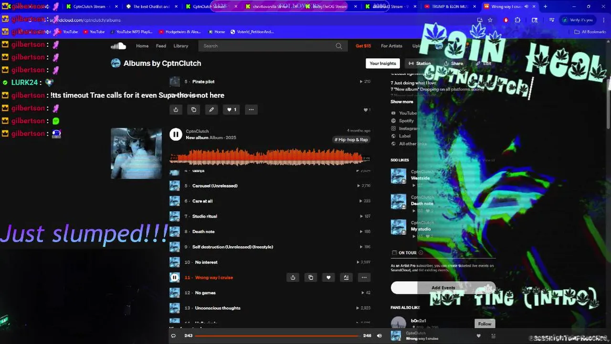This screenshot has height=344, width=611.
Task: Open the Library page
Action: (x=181, y=46)
